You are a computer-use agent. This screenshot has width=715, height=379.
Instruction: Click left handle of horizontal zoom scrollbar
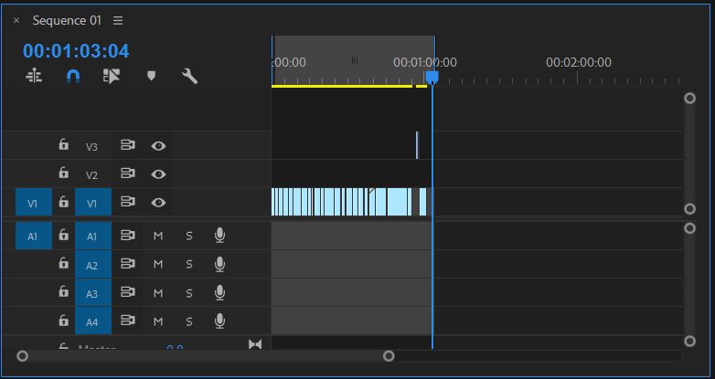click(22, 356)
